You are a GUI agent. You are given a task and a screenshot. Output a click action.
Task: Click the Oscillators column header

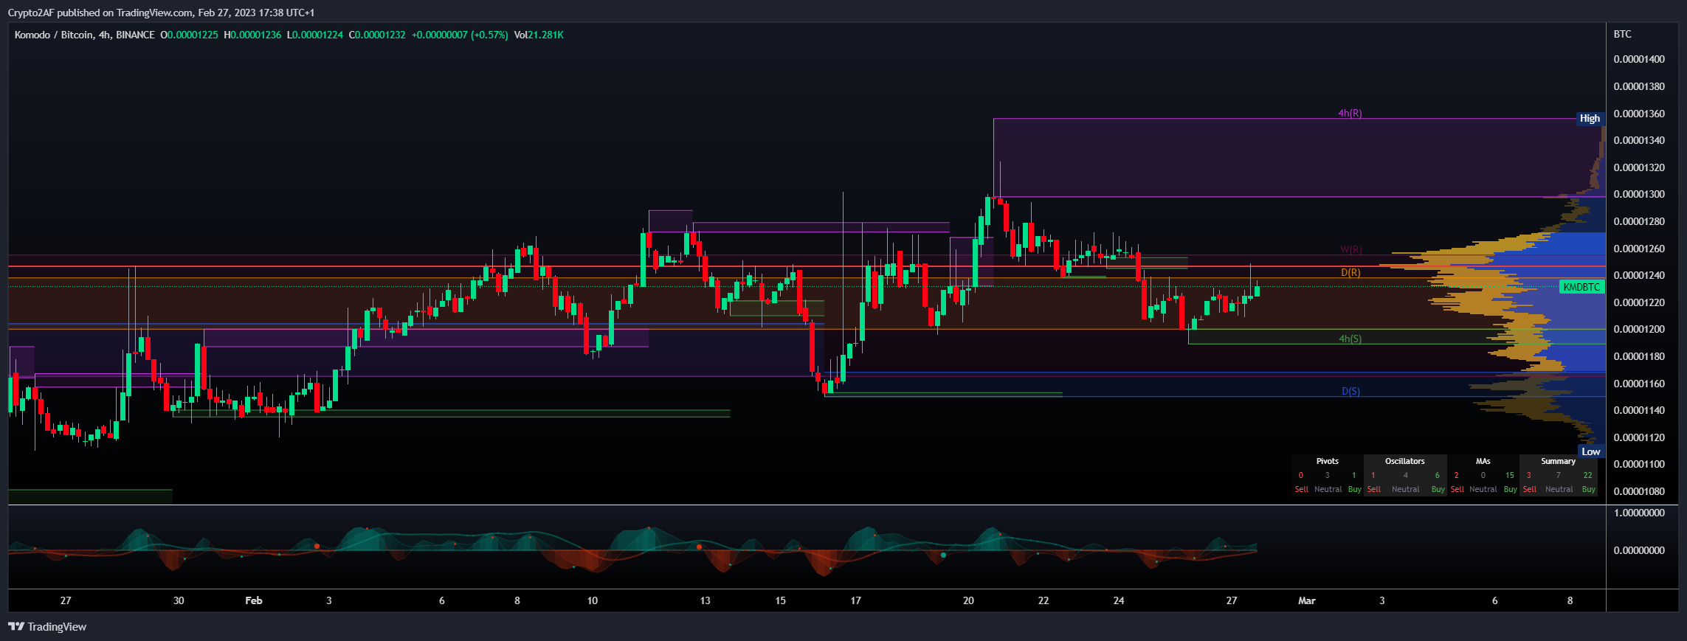[x=1405, y=461]
